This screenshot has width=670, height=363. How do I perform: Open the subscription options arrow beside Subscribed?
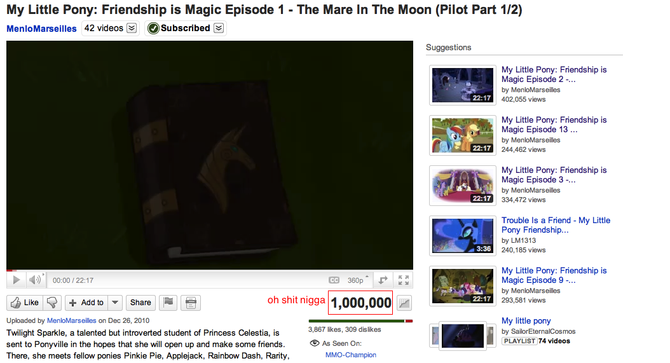tap(219, 28)
